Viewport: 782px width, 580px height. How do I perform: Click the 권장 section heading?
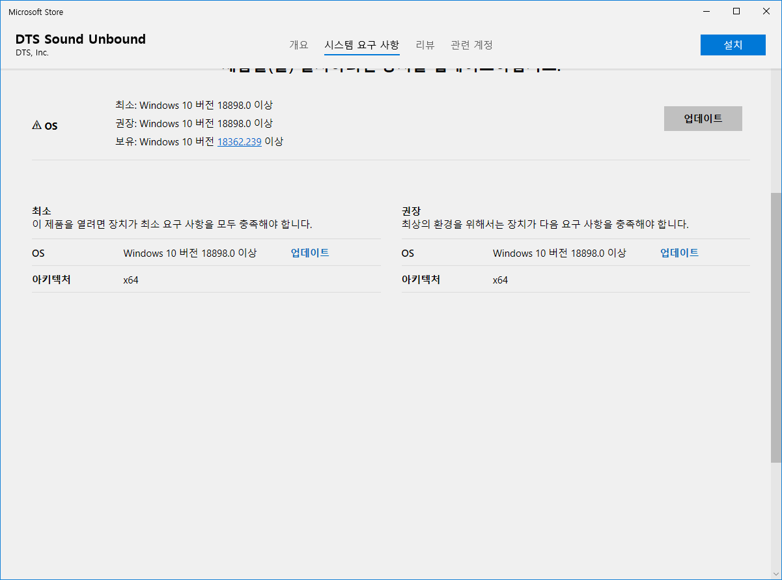pyautogui.click(x=412, y=211)
